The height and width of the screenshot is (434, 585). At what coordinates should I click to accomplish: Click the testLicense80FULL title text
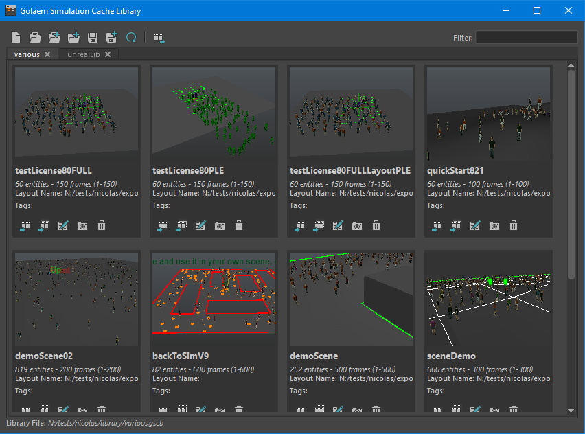[54, 170]
